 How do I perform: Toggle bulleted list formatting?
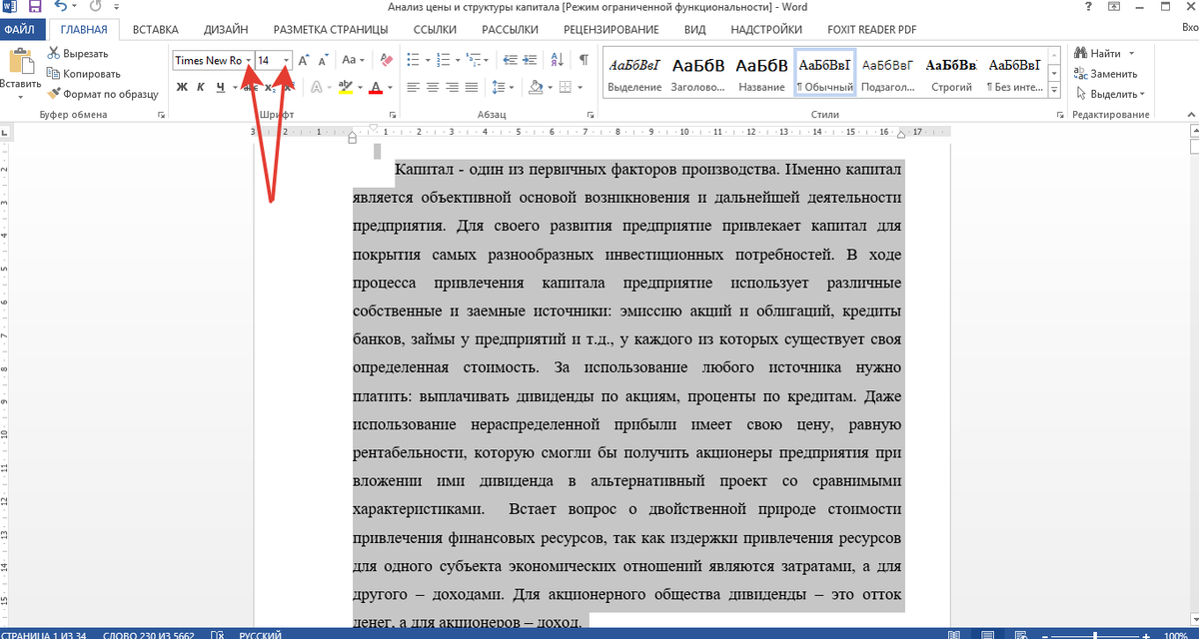[413, 60]
